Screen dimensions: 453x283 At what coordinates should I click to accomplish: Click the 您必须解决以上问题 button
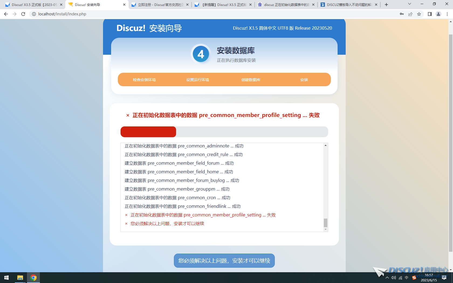pyautogui.click(x=224, y=261)
